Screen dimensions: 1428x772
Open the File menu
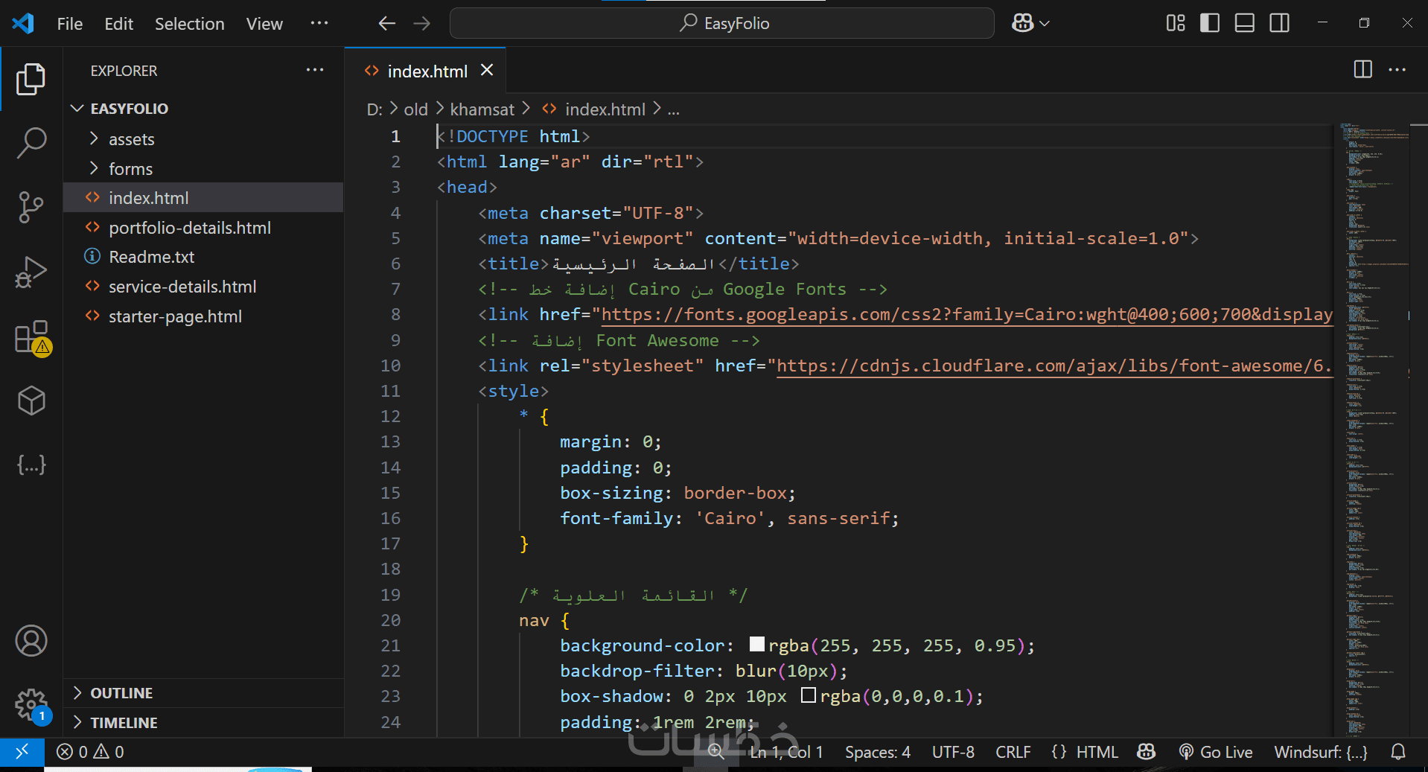[x=69, y=24]
